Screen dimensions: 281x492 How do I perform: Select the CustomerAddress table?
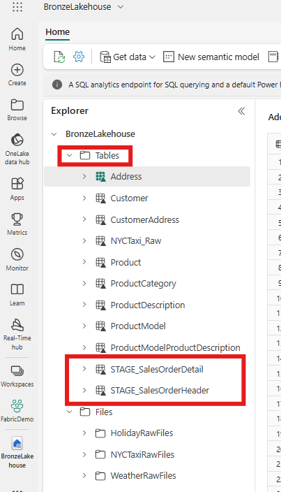[x=145, y=219]
